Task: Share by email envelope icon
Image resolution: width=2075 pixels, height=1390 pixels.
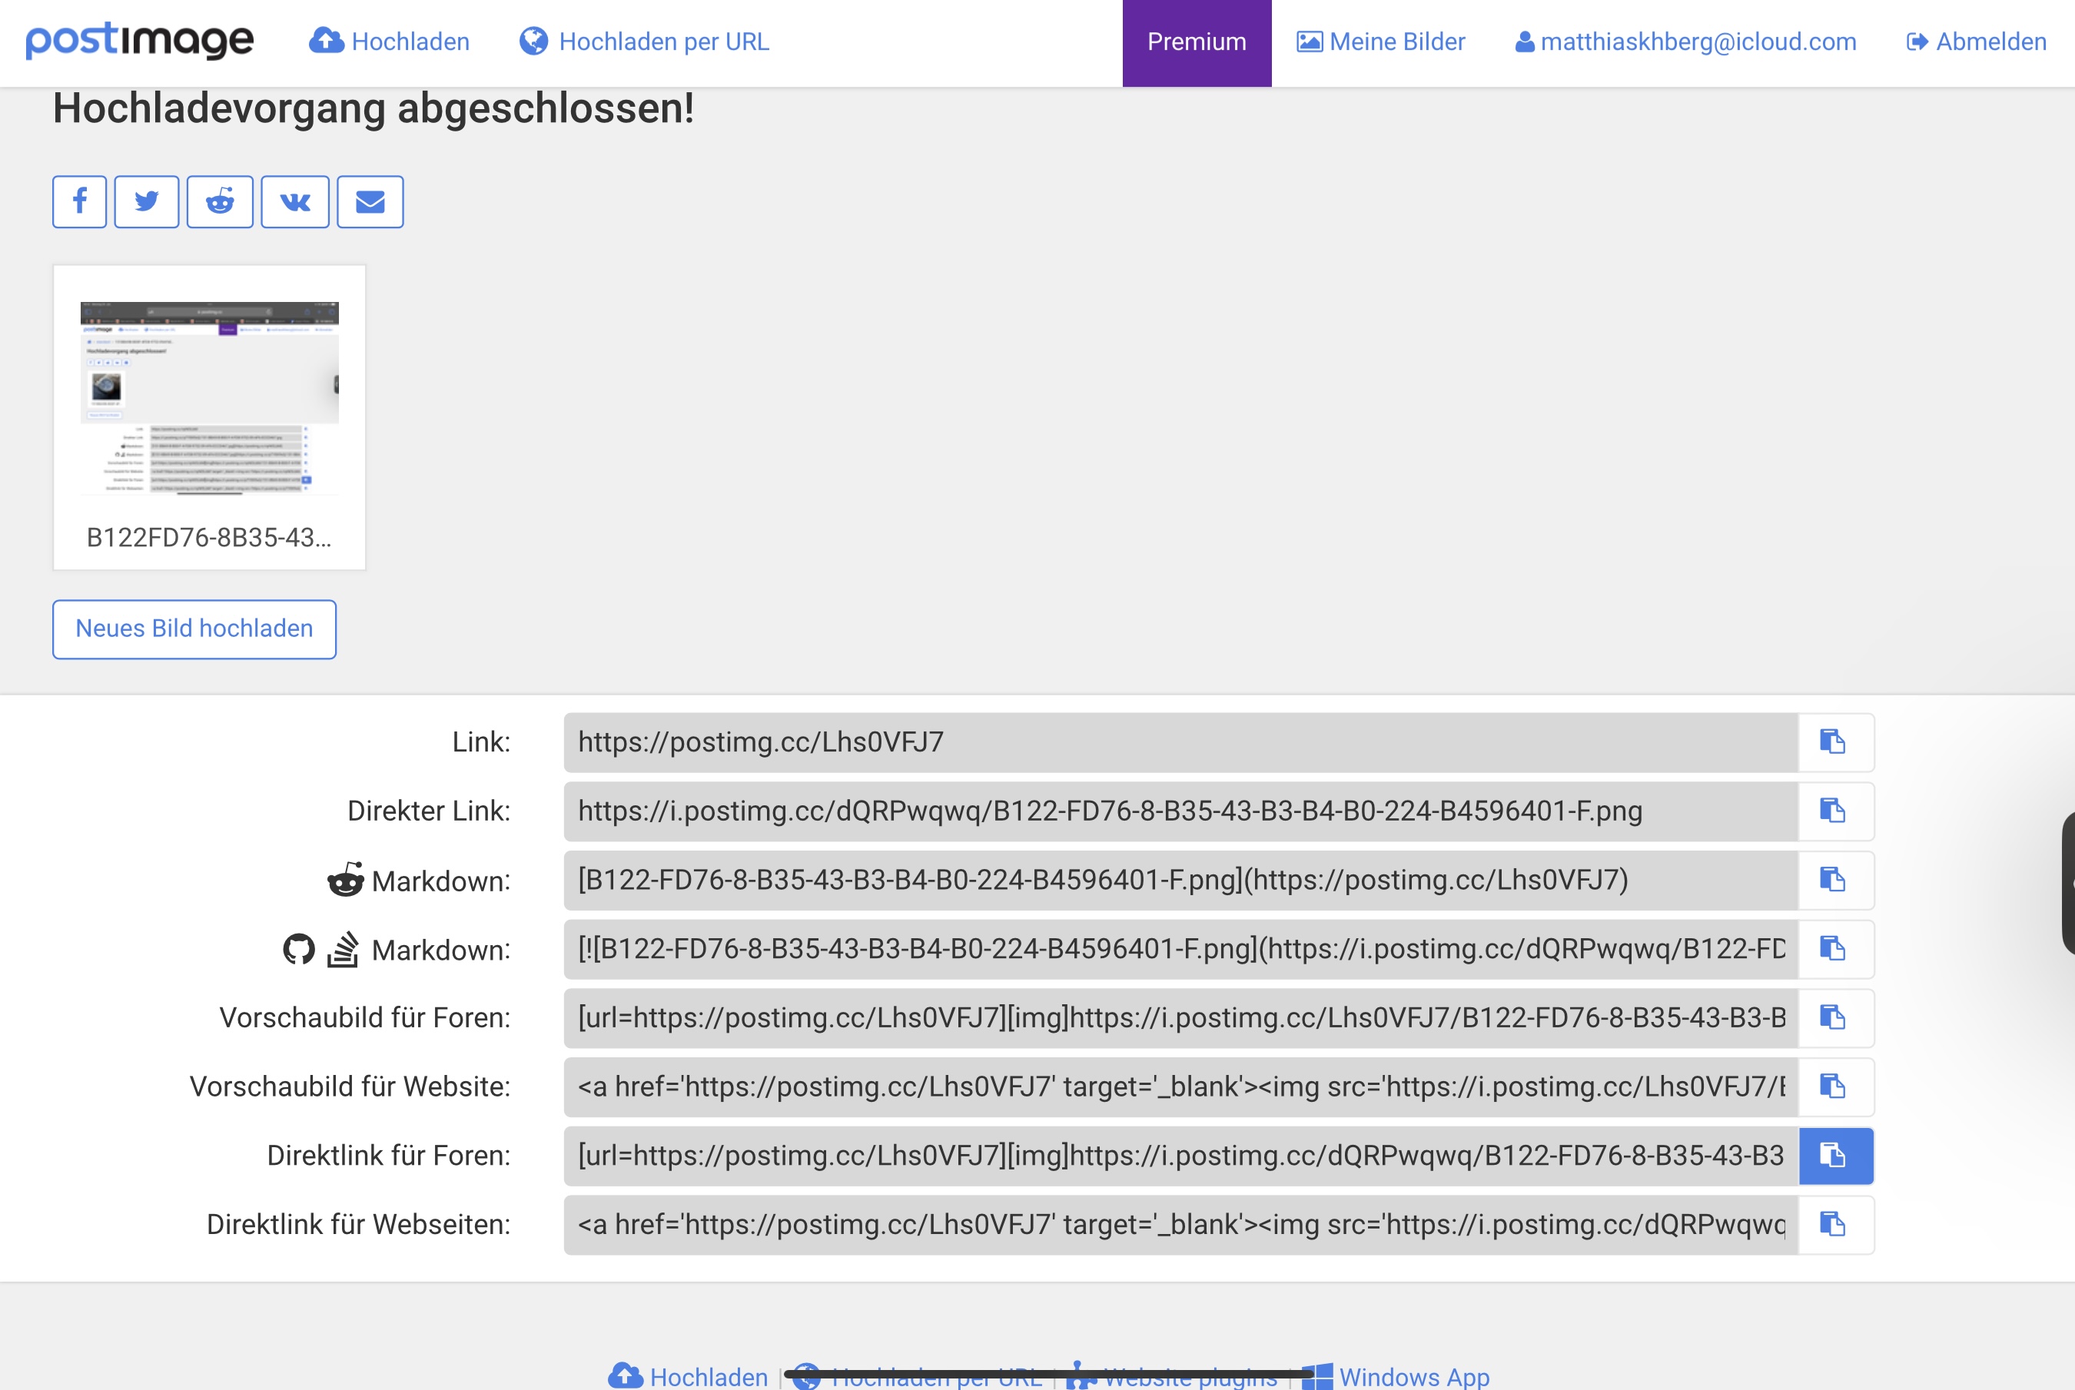Action: [x=370, y=202]
